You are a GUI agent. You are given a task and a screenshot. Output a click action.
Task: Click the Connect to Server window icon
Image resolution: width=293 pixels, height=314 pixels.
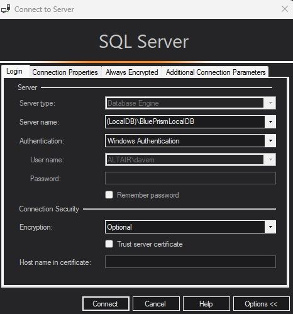click(x=6, y=9)
